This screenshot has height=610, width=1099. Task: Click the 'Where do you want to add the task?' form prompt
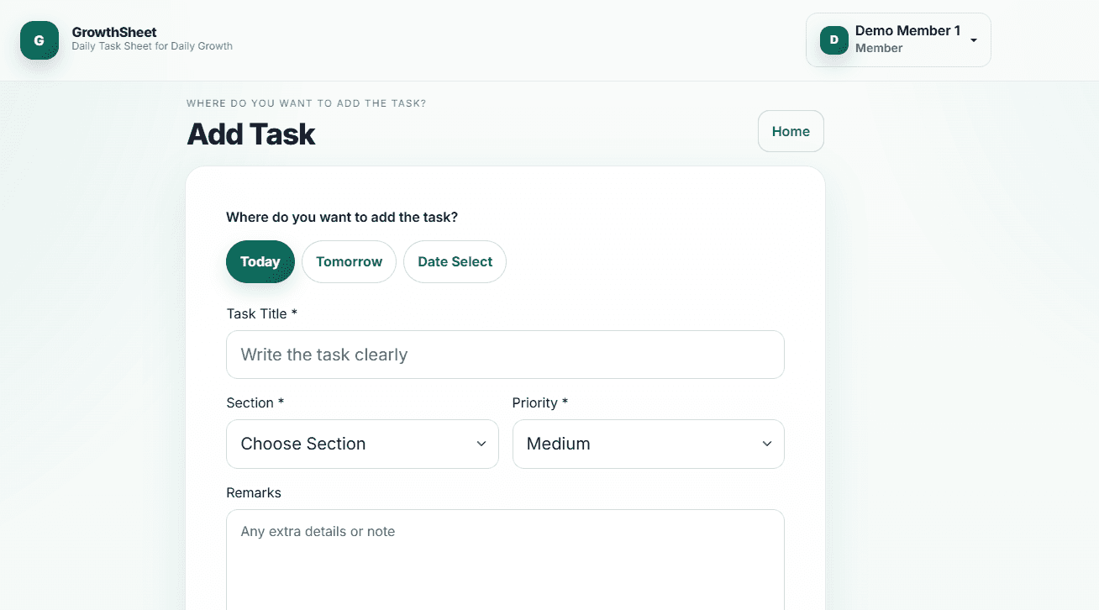point(342,217)
